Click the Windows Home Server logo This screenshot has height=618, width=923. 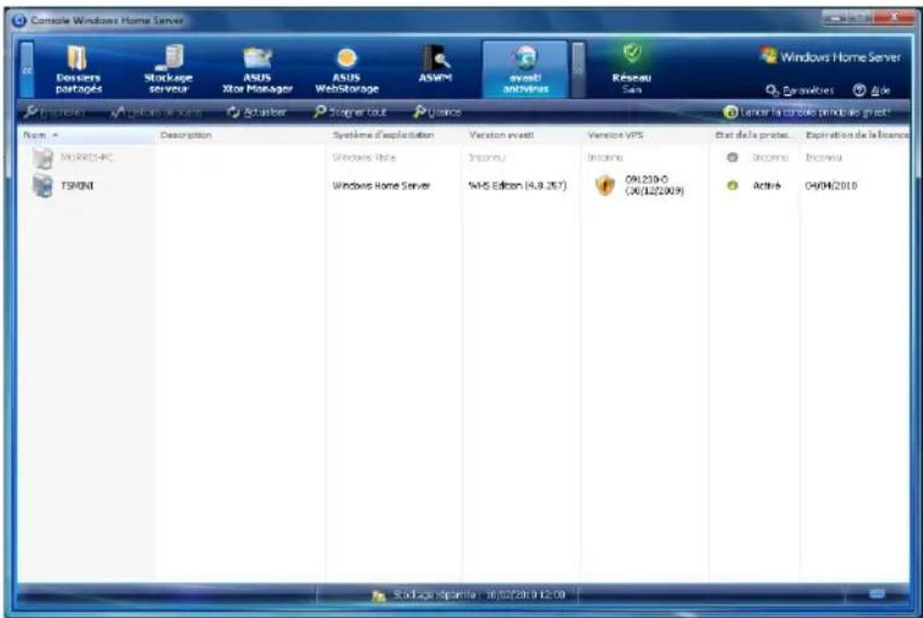[830, 57]
